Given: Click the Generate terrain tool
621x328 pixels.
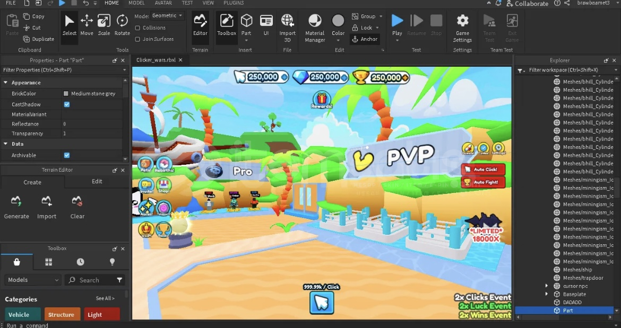Looking at the screenshot, I should point(16,207).
